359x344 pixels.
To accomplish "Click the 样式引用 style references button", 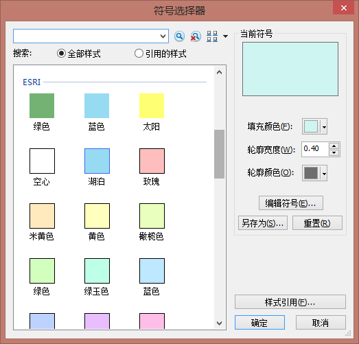I will (x=290, y=302).
